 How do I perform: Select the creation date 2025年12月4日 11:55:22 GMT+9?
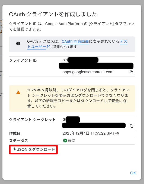tap(91, 133)
